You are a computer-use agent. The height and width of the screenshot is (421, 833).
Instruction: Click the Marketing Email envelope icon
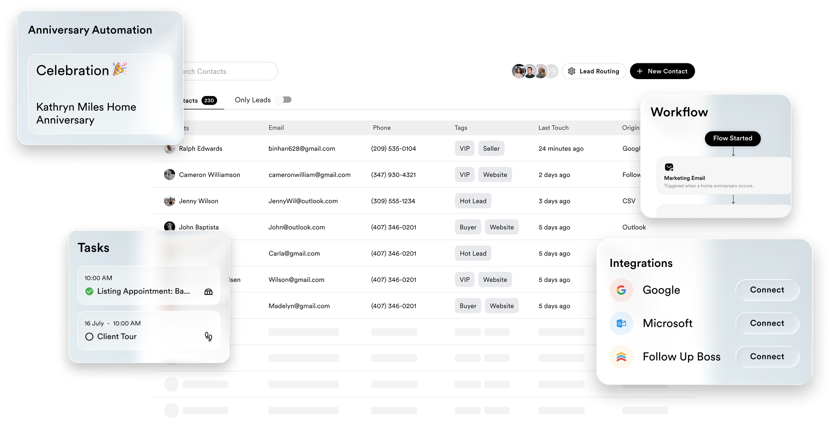pyautogui.click(x=669, y=167)
